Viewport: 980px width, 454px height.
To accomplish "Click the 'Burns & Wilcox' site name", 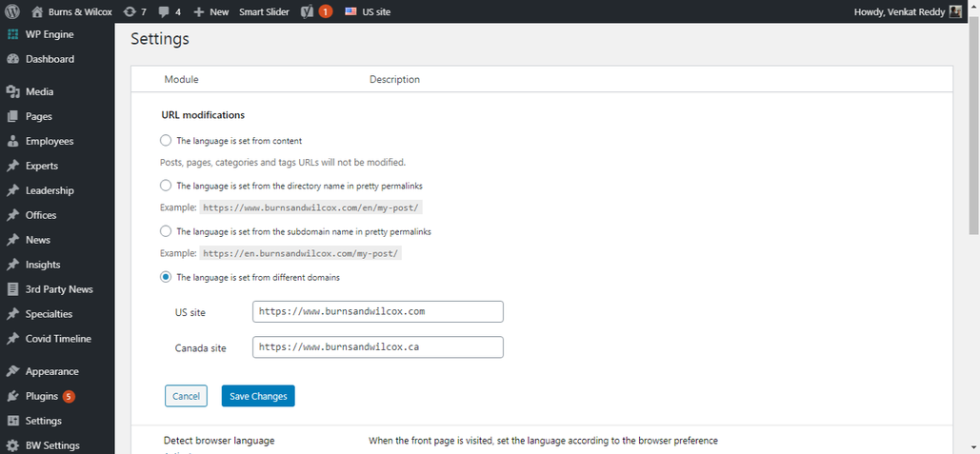I will pos(80,11).
